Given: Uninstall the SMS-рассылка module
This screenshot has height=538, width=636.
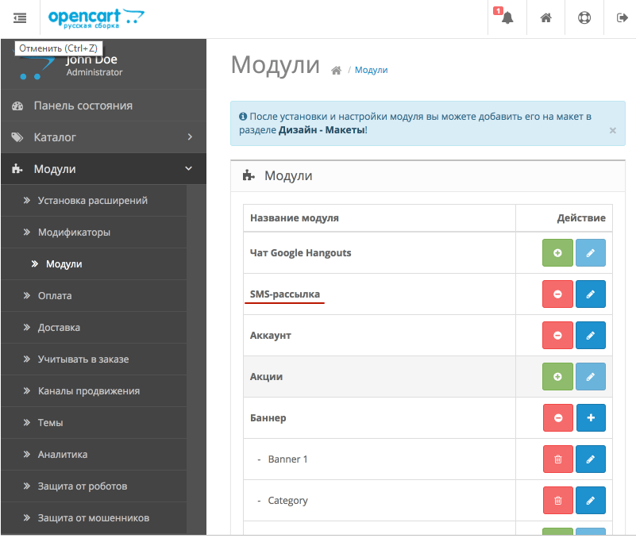Looking at the screenshot, I should (x=557, y=294).
